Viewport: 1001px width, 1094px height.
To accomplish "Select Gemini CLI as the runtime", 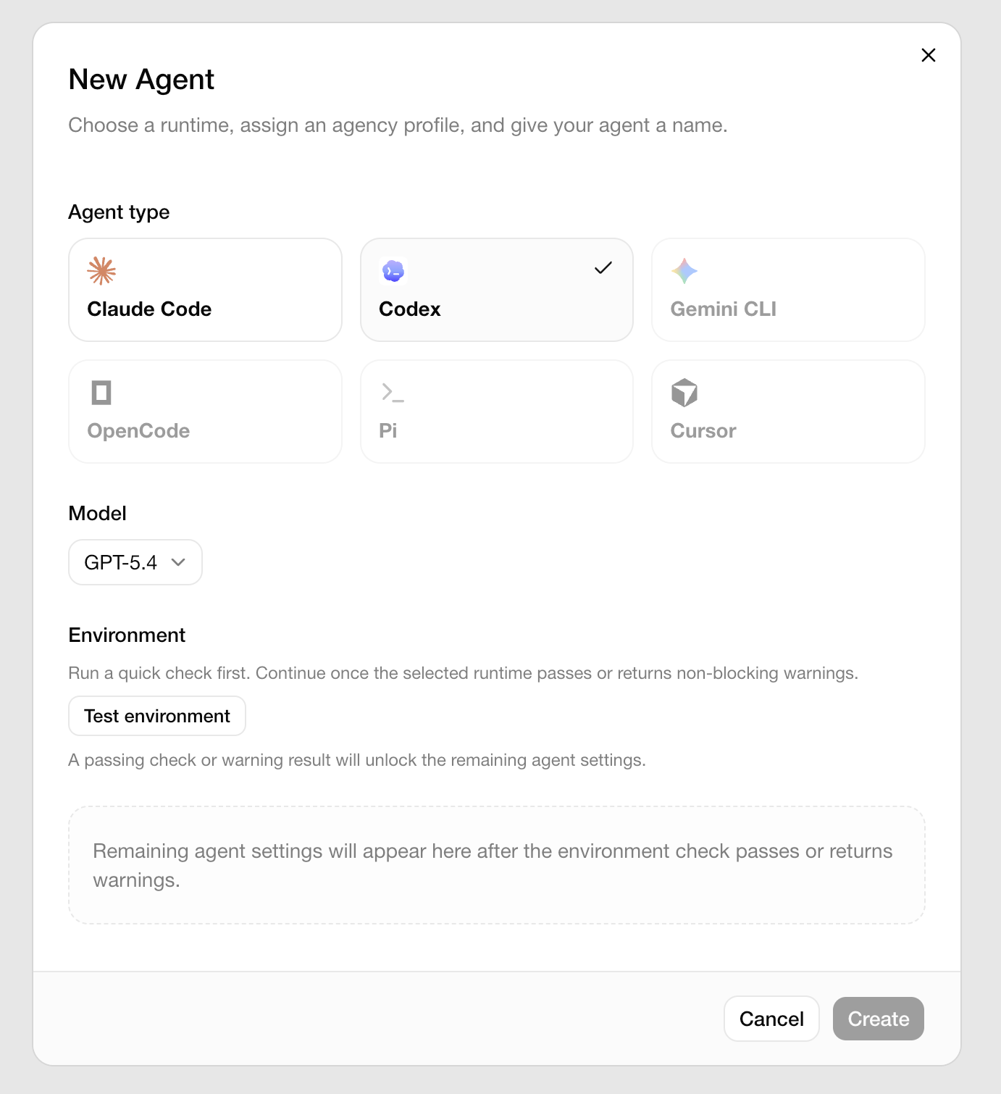I will pos(787,290).
